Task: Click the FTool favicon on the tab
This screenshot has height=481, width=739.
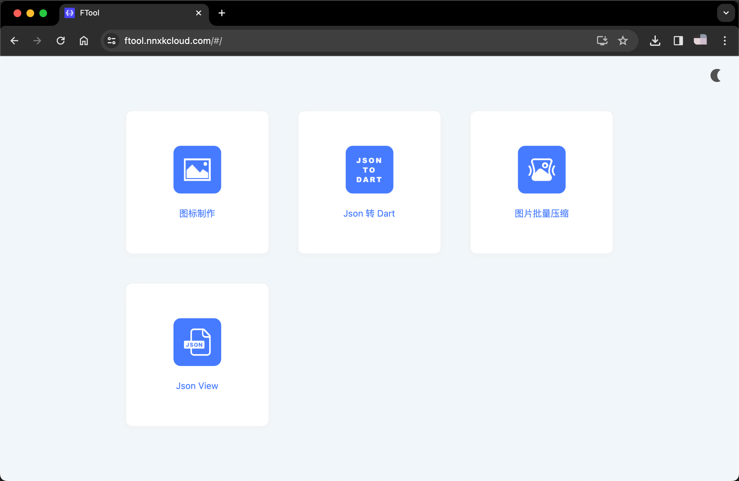Action: tap(70, 13)
